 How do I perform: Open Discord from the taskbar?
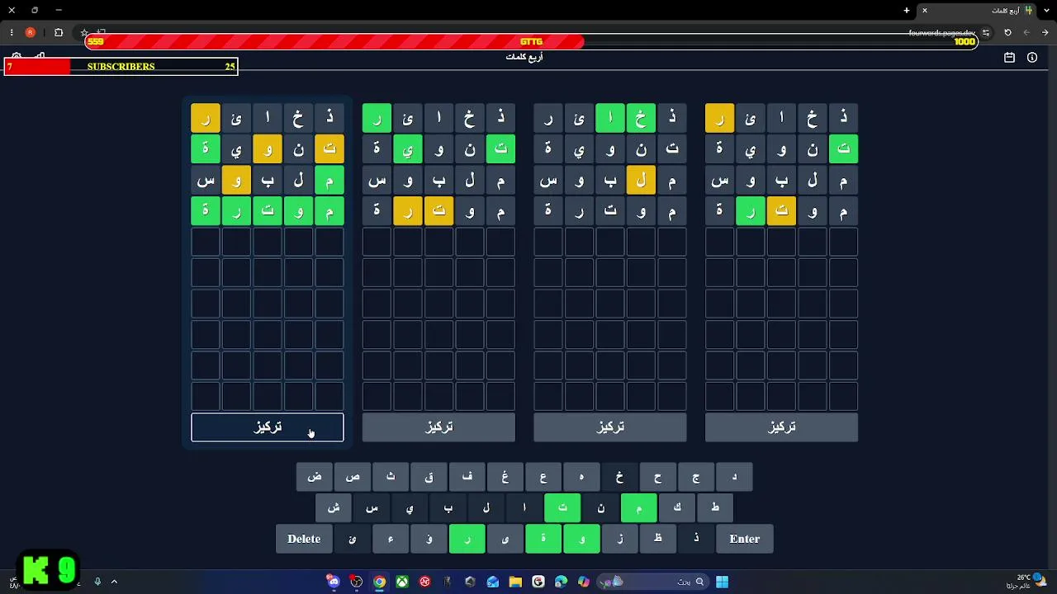pos(334,582)
